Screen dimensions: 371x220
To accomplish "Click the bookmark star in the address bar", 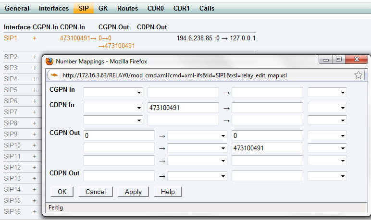I will (358, 75).
